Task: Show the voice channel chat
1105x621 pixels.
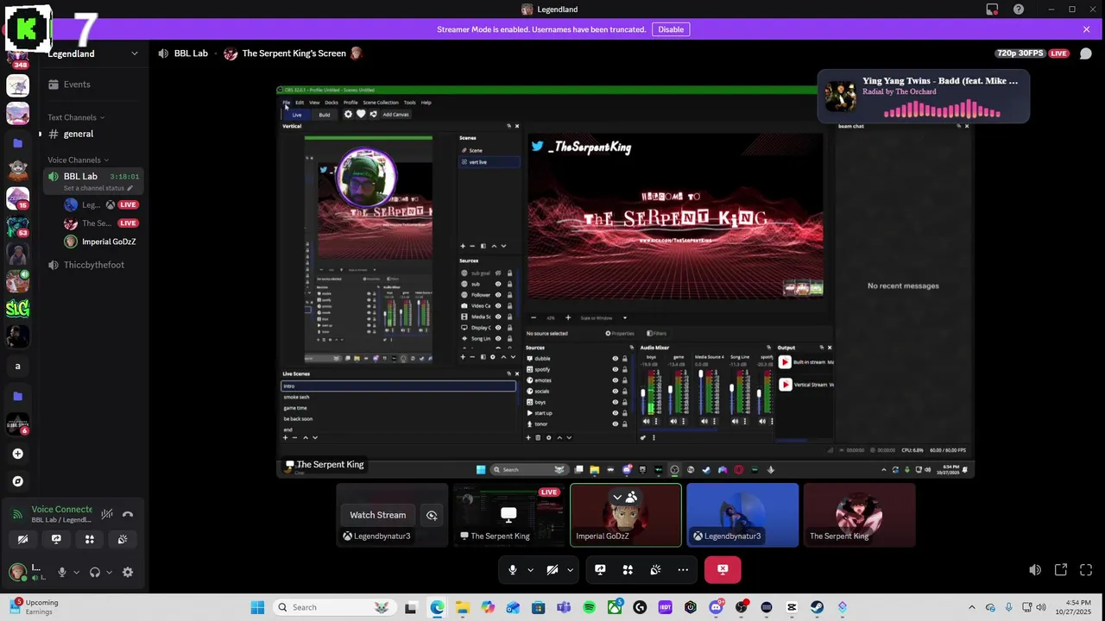Action: (x=1085, y=53)
